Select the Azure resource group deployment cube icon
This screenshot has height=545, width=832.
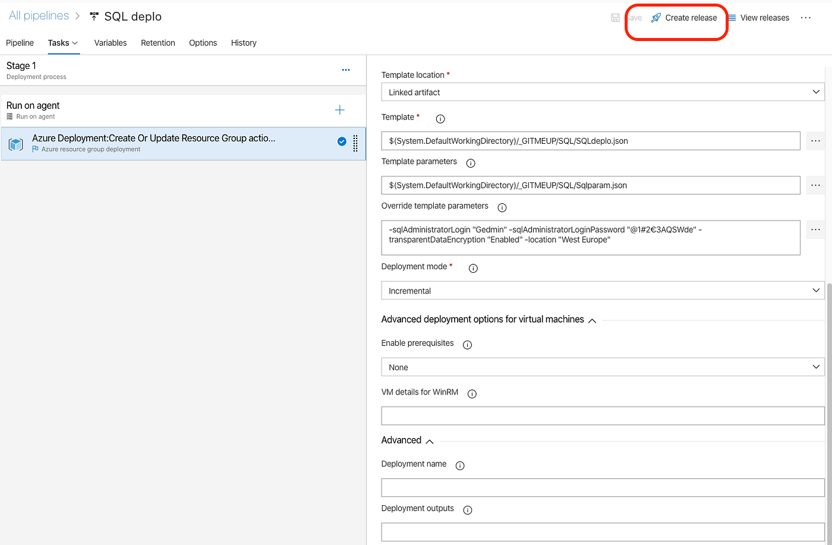tap(15, 144)
